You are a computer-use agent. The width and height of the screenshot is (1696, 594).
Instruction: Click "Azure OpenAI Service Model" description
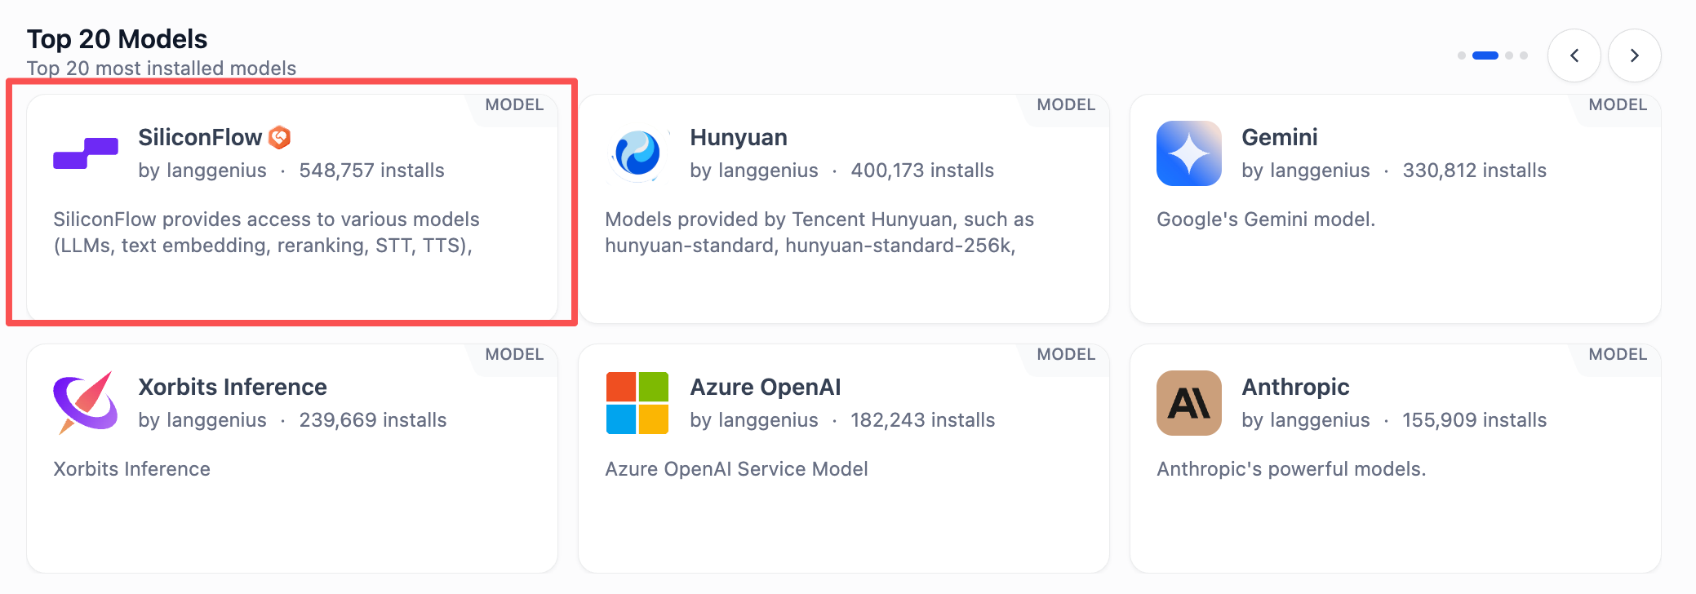[736, 469]
